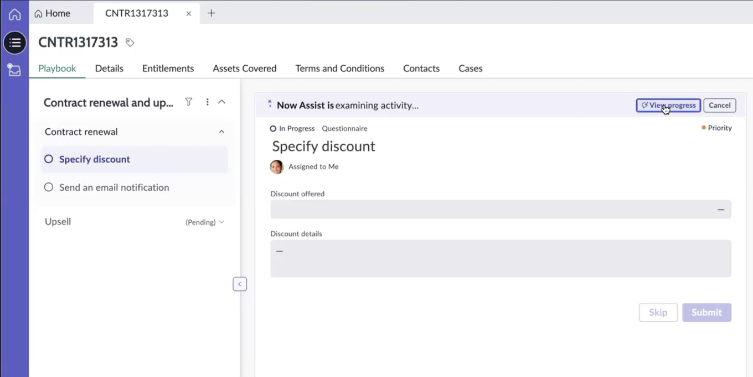This screenshot has width=753, height=377.
Task: Click the In Progress status label
Action: pyautogui.click(x=292, y=128)
